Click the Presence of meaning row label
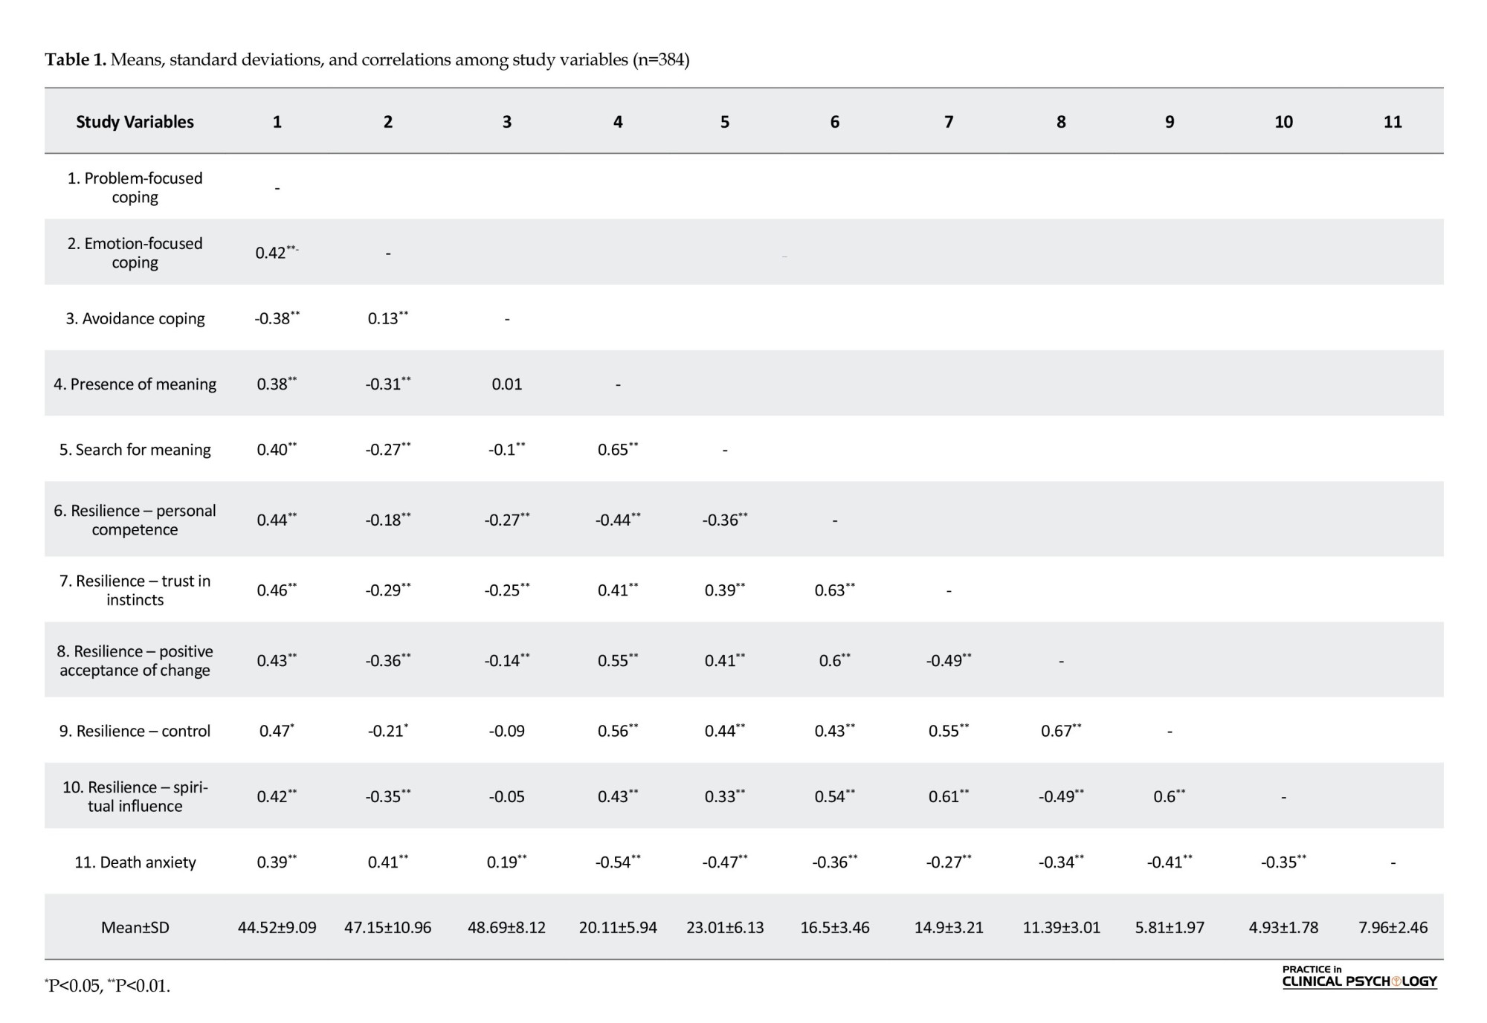This screenshot has width=1487, height=1023. (x=135, y=384)
